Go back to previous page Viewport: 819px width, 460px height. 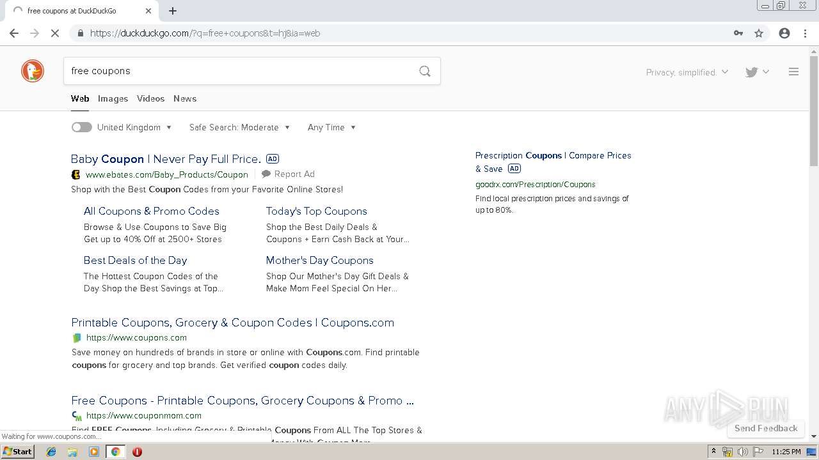coord(14,33)
